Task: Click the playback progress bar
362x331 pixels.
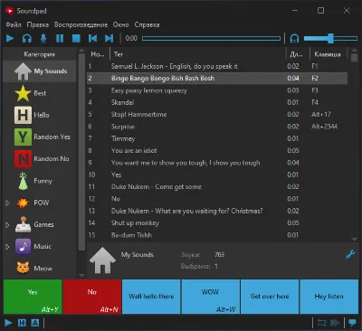Action: click(x=211, y=38)
